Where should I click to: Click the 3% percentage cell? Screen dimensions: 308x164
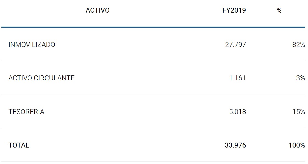[x=300, y=78]
